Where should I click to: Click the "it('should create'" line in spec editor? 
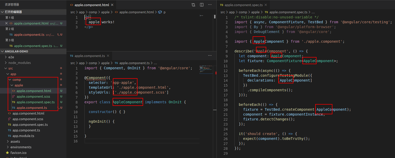[x=268, y=134]
